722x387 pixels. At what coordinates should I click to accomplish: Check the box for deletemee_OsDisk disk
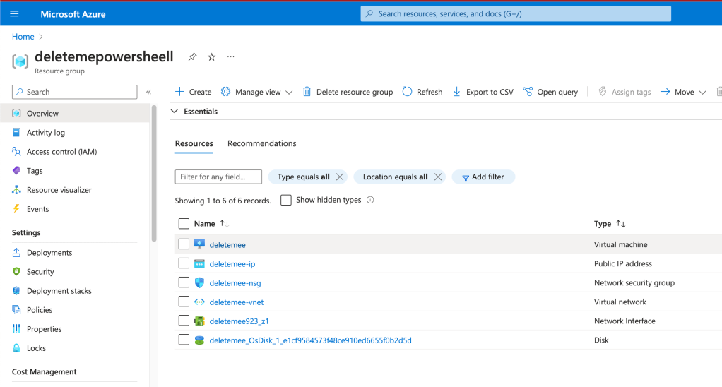pos(184,340)
